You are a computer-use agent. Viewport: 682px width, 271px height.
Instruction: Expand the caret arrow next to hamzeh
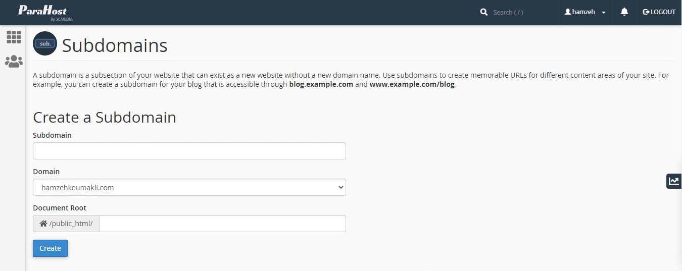[604, 13]
